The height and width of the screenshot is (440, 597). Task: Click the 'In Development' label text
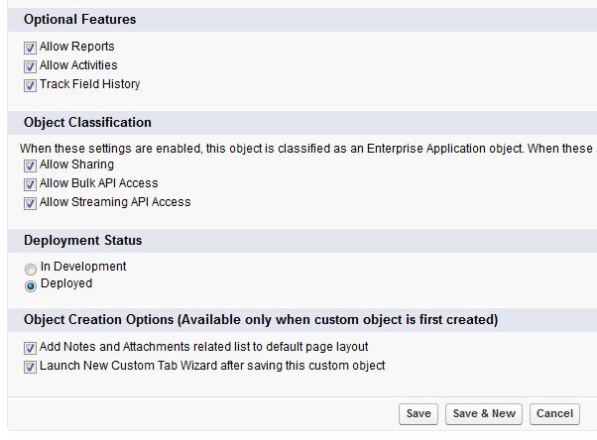tap(83, 267)
